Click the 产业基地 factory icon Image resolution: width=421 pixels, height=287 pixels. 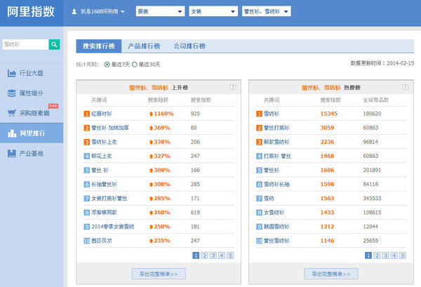(x=11, y=153)
